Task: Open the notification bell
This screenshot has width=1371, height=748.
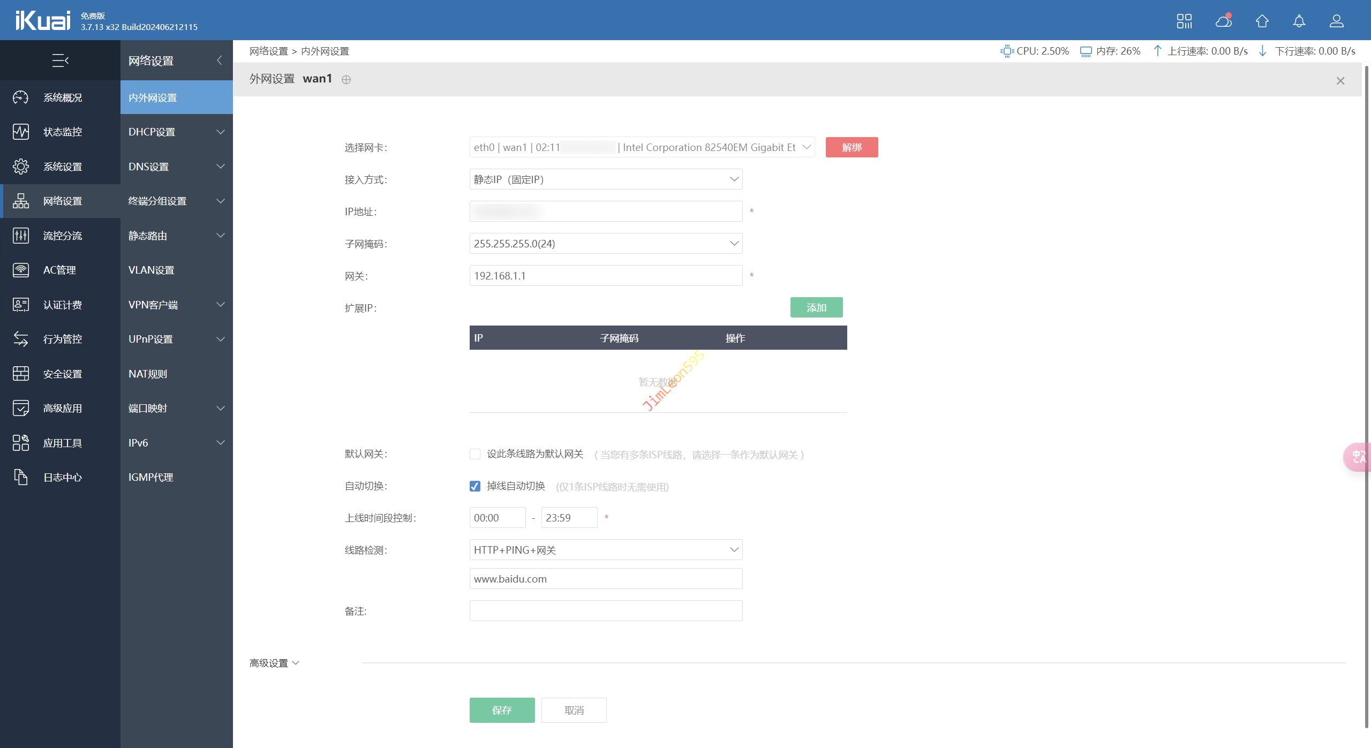Action: click(1299, 21)
